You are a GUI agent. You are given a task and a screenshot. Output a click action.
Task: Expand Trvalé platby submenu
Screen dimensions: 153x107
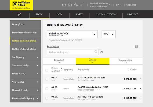pos(25,57)
